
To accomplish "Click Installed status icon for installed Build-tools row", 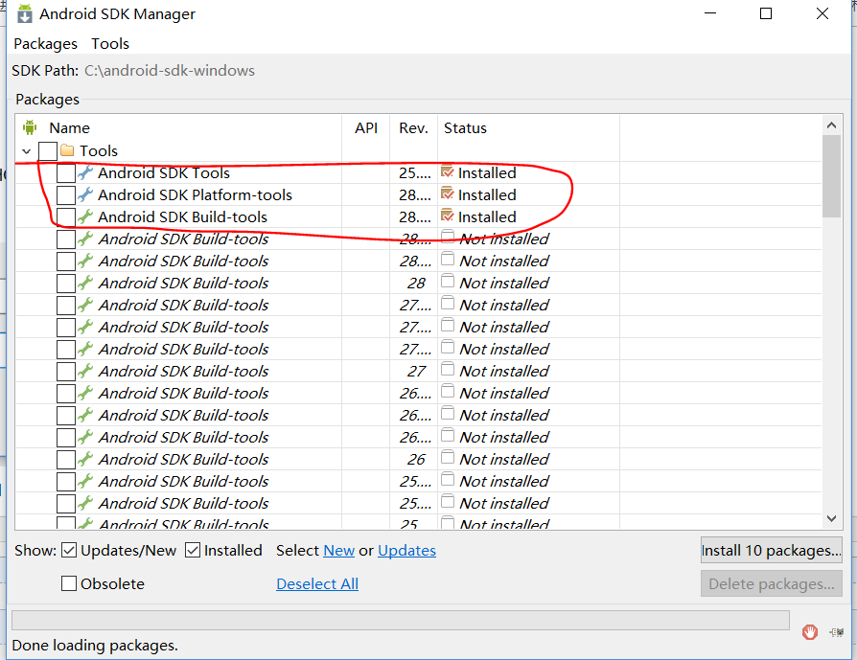I will pos(447,216).
